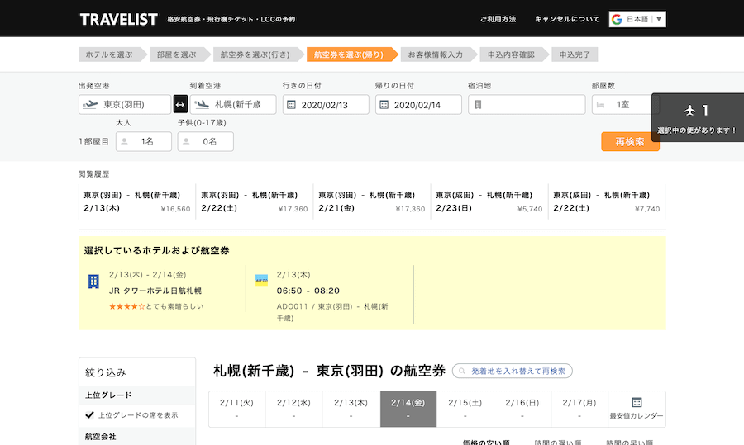The width and height of the screenshot is (744, 445).
Task: Open history 東京(成田) 2/23(日) ¥5,740 entry
Action: click(489, 201)
